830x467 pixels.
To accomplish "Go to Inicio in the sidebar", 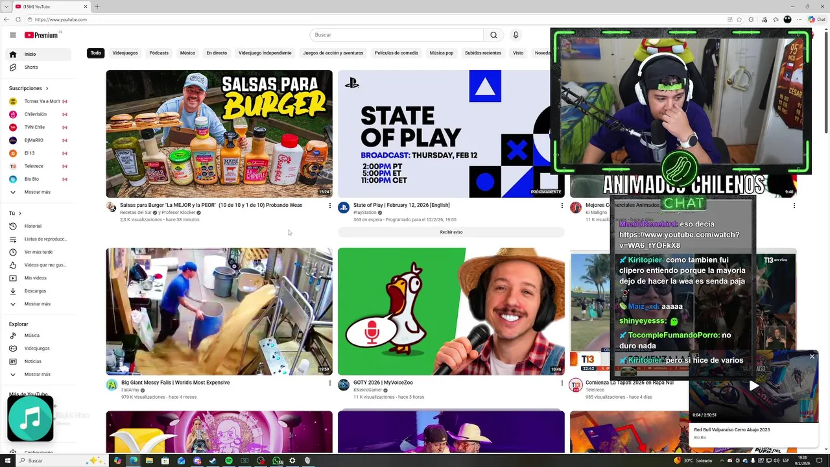I will click(39, 54).
